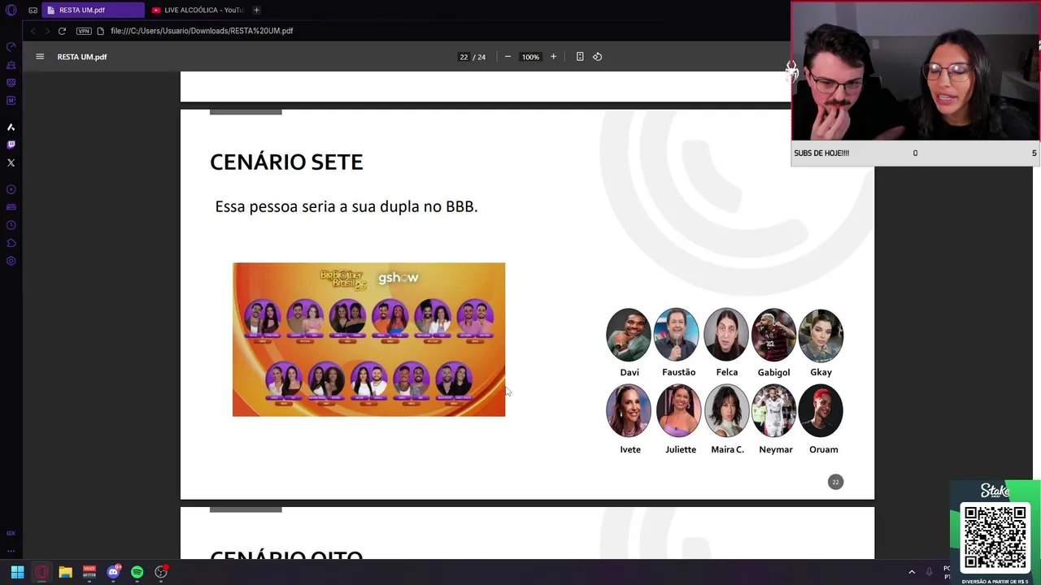1041x585 pixels.
Task: Toggle the VPN badge in address bar
Action: 84,31
